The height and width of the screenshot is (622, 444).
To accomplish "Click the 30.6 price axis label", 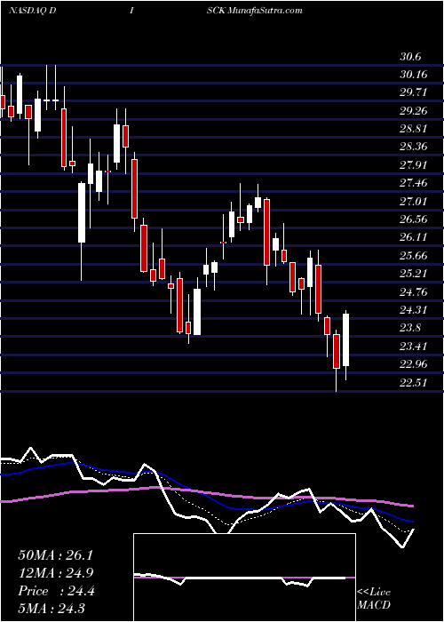I will 410,57.
